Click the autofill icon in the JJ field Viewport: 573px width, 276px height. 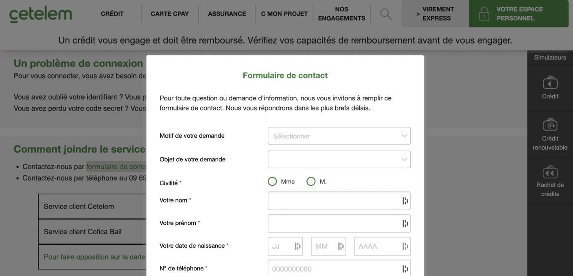pos(297,246)
